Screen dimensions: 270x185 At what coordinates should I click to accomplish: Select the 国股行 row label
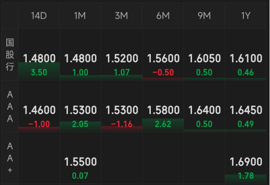click(10, 54)
